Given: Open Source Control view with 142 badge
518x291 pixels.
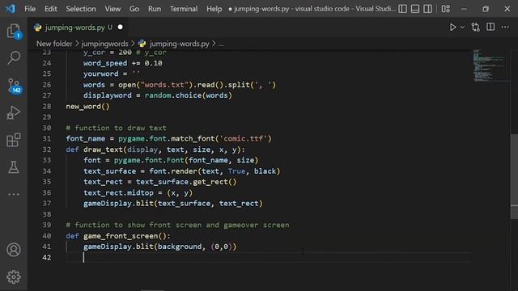Looking at the screenshot, I should click(15, 86).
